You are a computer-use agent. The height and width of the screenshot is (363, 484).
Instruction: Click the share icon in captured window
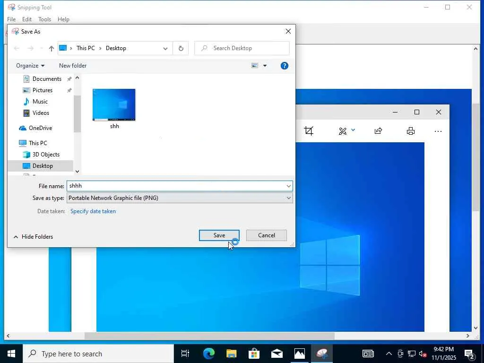[378, 131]
